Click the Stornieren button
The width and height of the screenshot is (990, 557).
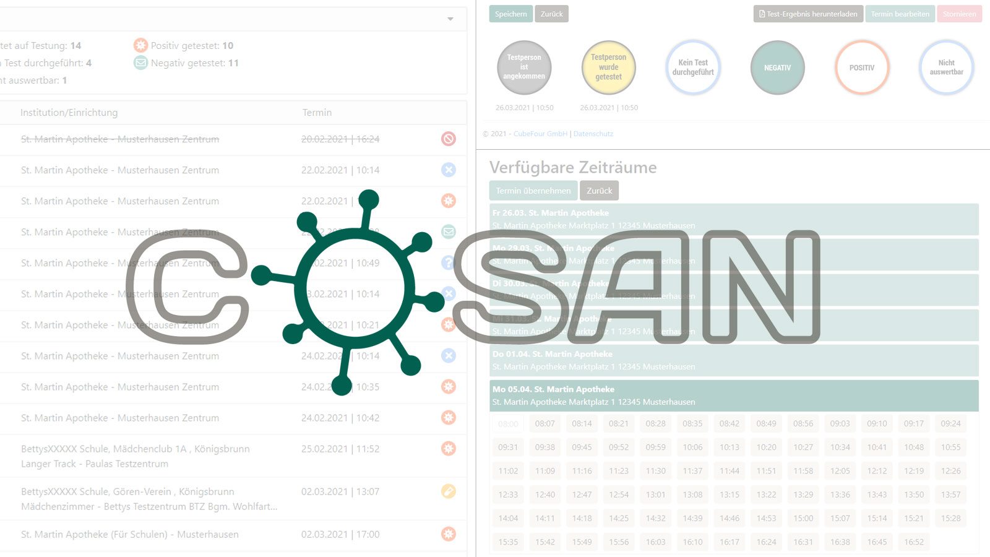coord(960,14)
